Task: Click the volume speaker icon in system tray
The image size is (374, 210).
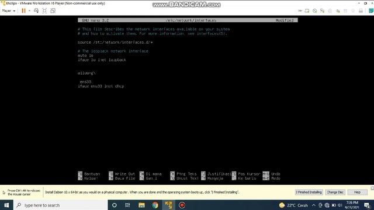Action: click(340, 205)
